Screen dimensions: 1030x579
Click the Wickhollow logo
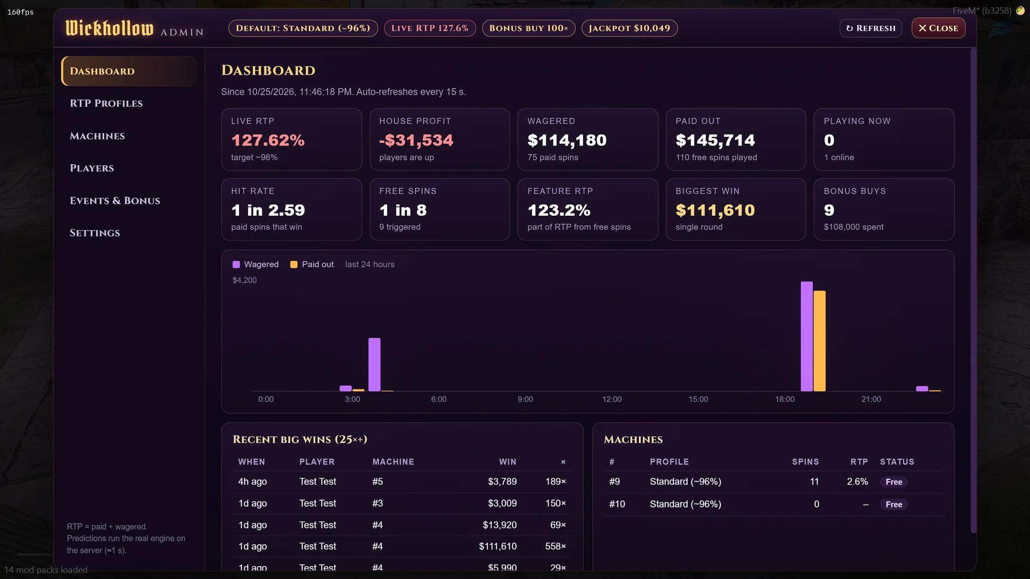(x=109, y=28)
